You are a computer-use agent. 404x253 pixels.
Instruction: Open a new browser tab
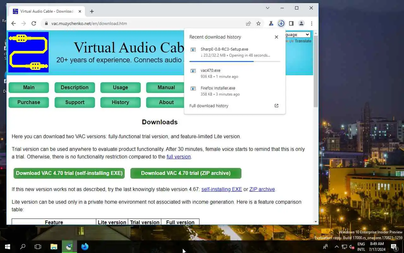click(x=92, y=11)
